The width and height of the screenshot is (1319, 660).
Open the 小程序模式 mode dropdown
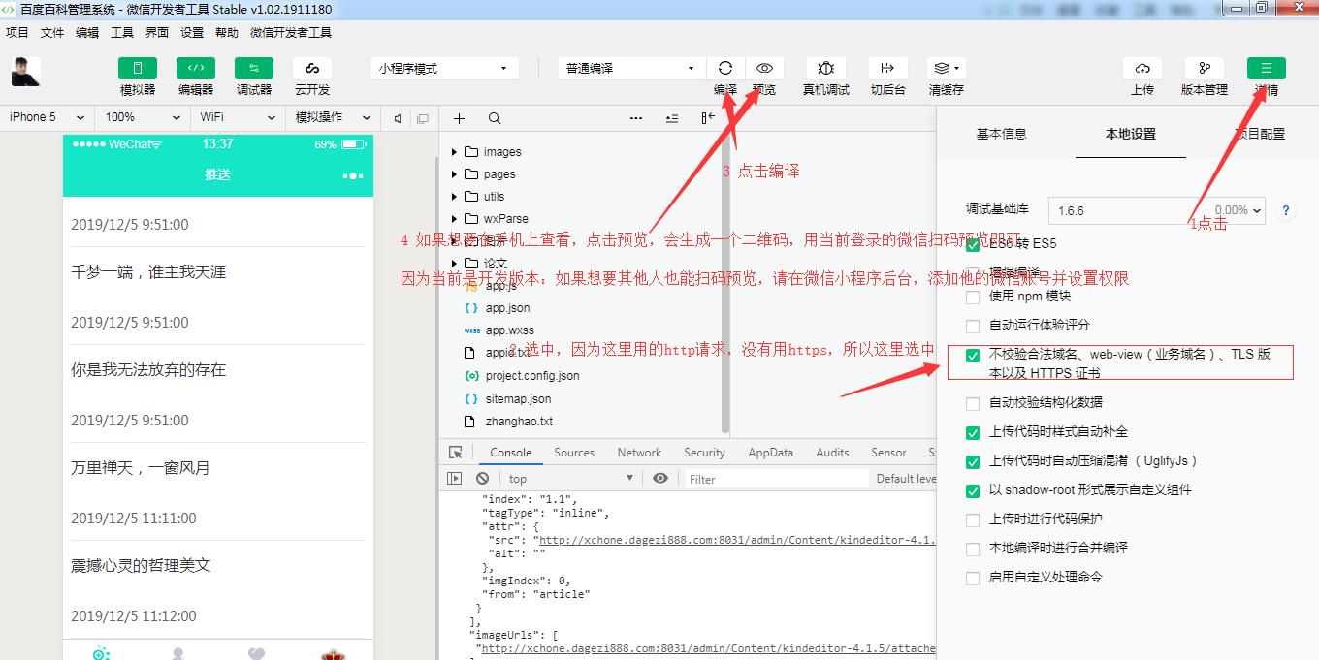(x=444, y=68)
